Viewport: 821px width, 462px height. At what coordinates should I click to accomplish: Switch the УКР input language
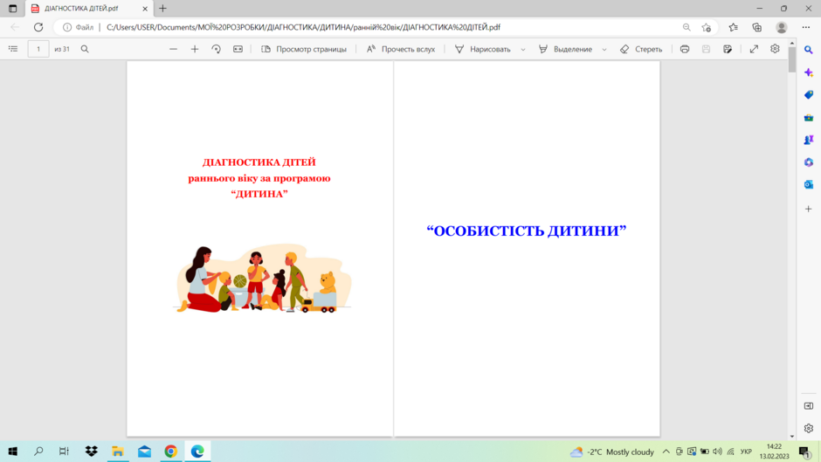pos(746,452)
